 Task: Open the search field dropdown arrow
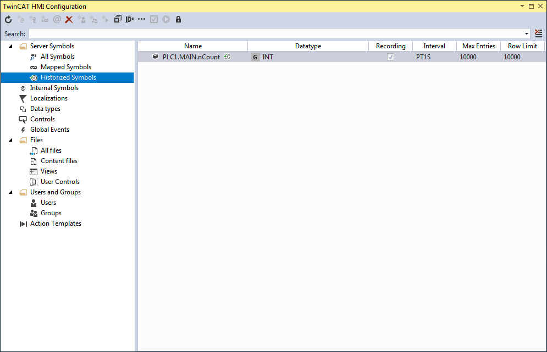point(527,34)
